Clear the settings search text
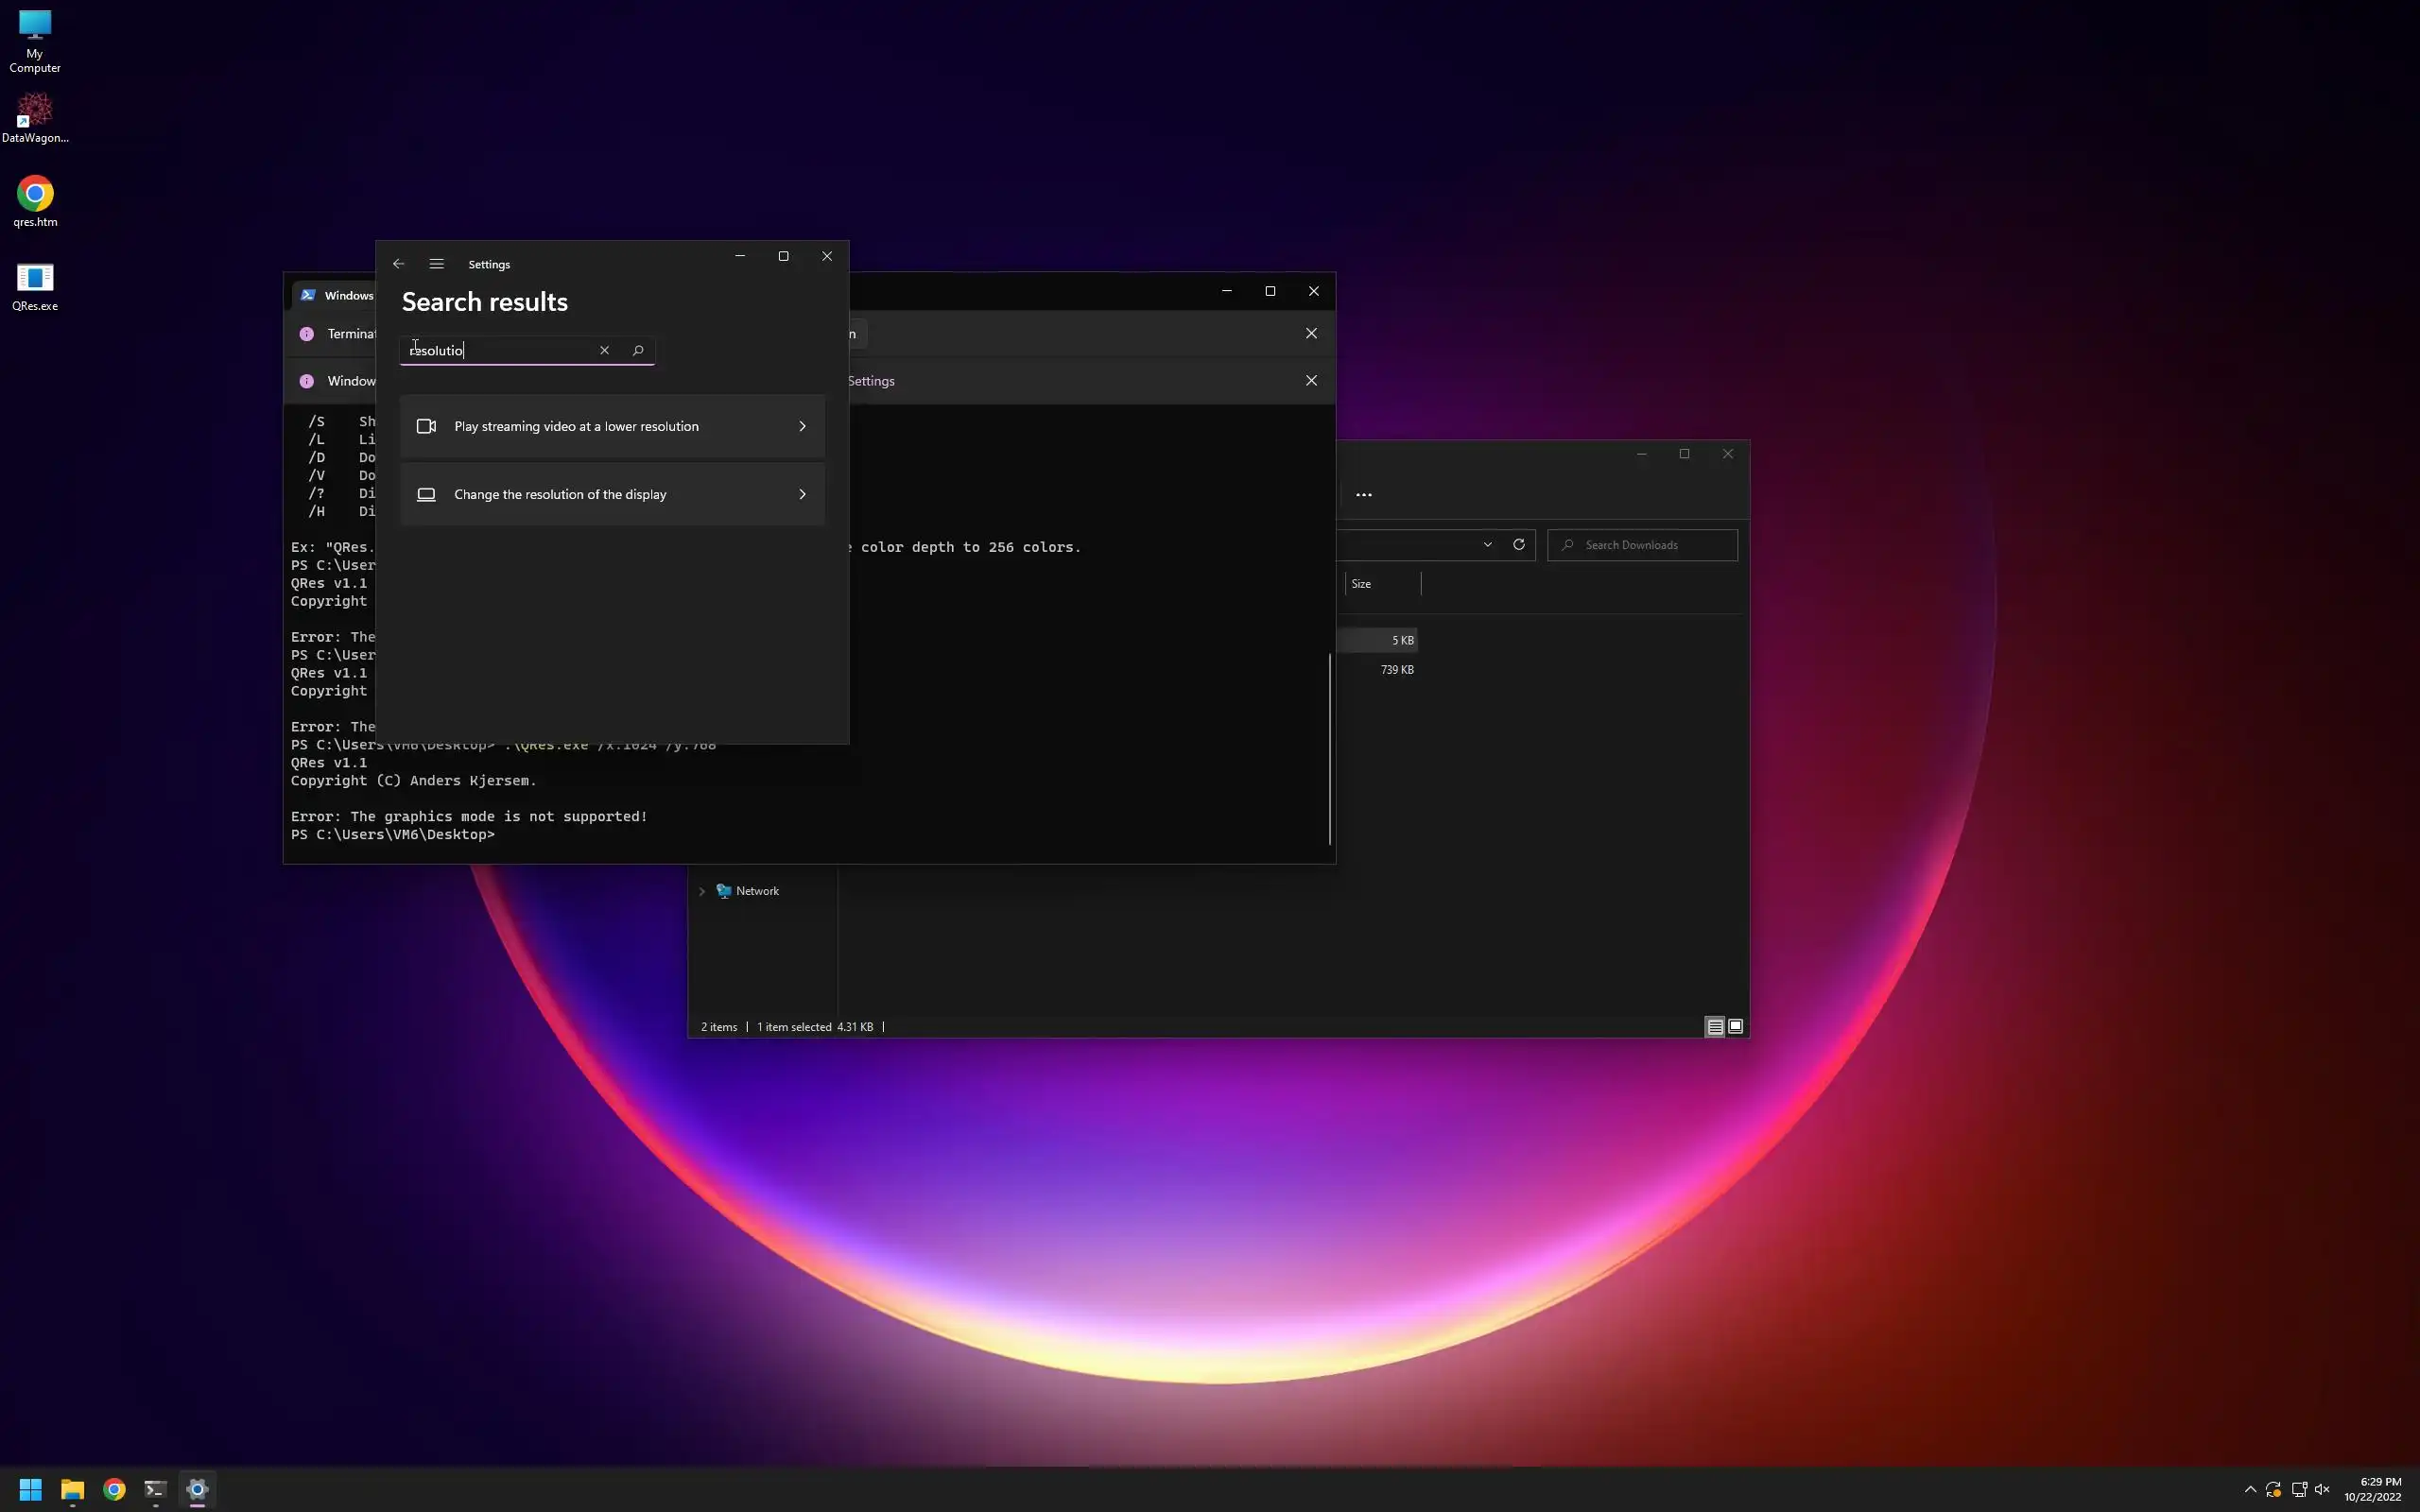The width and height of the screenshot is (2420, 1512). click(x=604, y=350)
